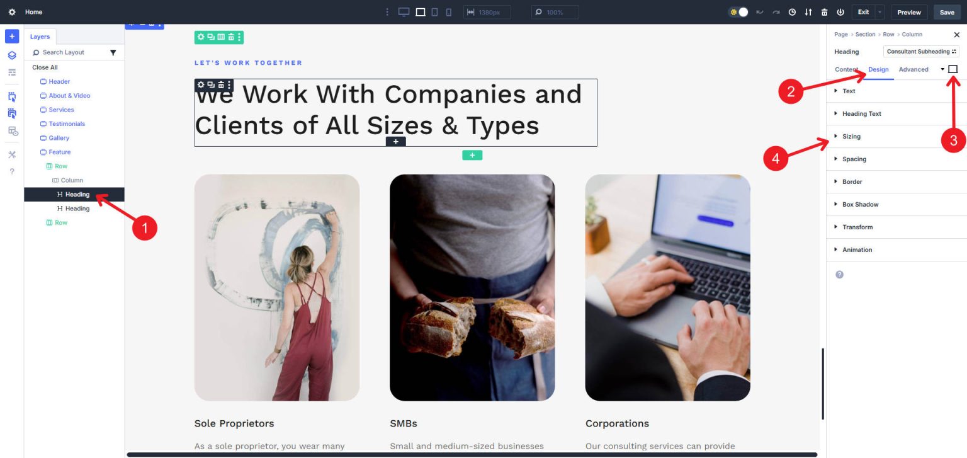Duplicate the selected Heading via its toolbar
Screen dimensions: 967x458
[x=210, y=84]
